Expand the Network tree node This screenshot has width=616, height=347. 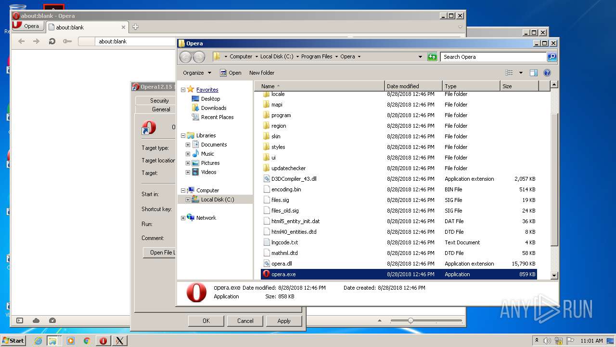tap(183, 218)
